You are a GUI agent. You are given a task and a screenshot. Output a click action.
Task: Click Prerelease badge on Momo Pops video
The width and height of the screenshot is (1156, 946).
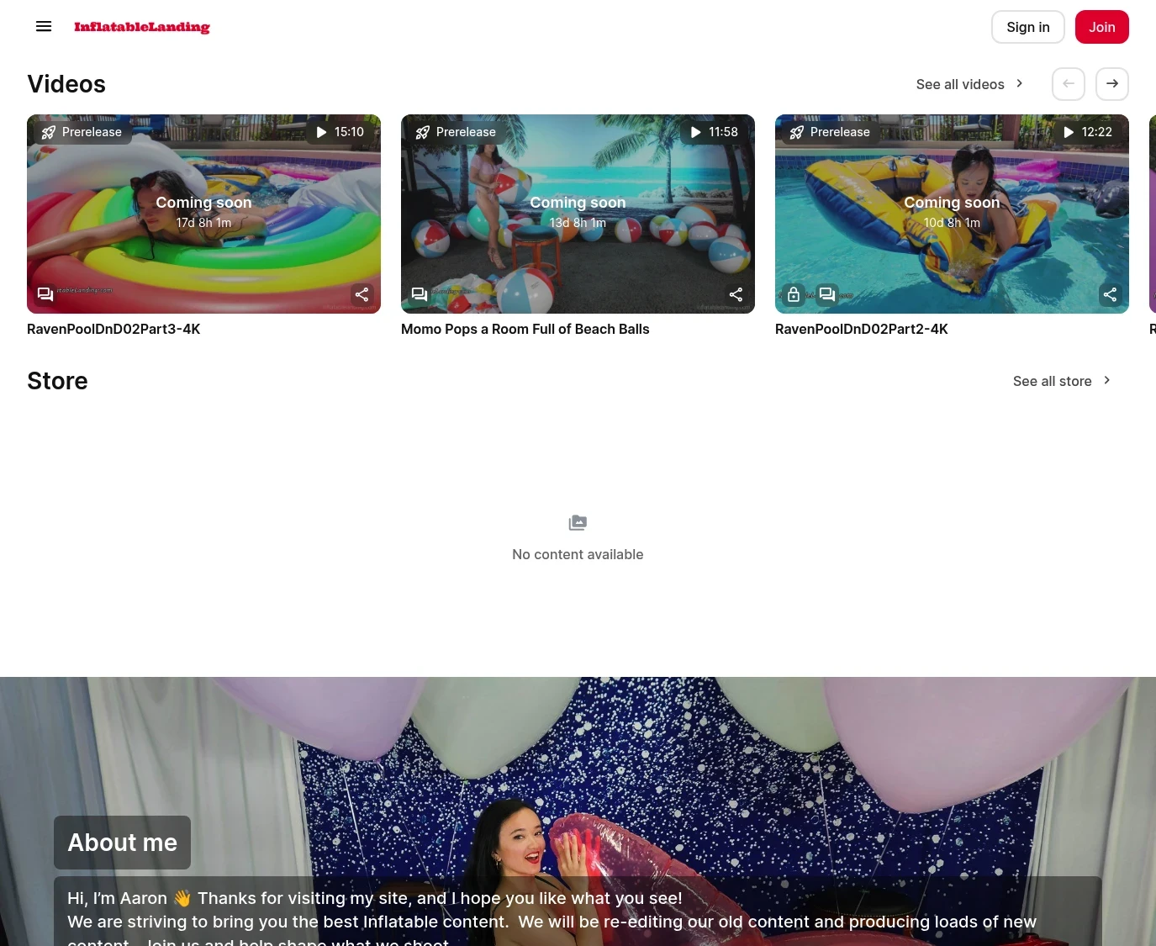point(457,132)
